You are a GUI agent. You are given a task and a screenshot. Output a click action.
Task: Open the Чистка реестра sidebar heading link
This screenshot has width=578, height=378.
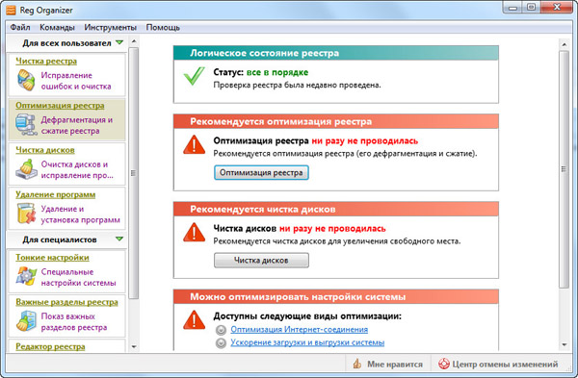[x=46, y=62]
